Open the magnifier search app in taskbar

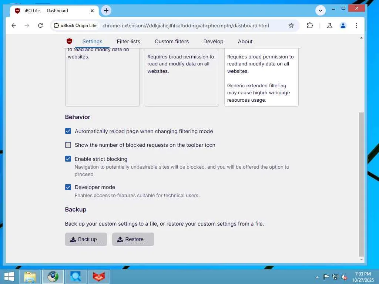tap(76, 277)
